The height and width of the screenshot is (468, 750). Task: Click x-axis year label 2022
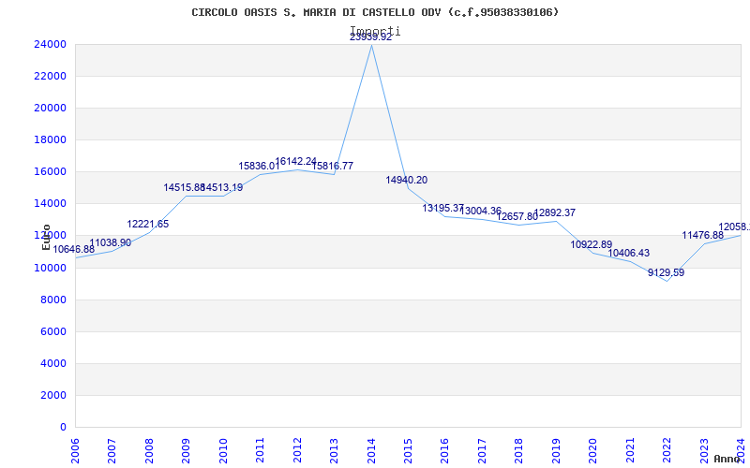point(667,450)
